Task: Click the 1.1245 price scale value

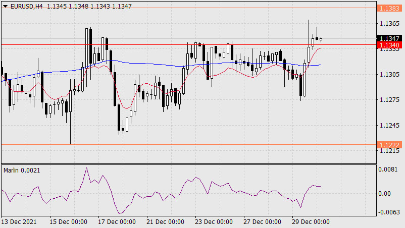Action: [389, 125]
